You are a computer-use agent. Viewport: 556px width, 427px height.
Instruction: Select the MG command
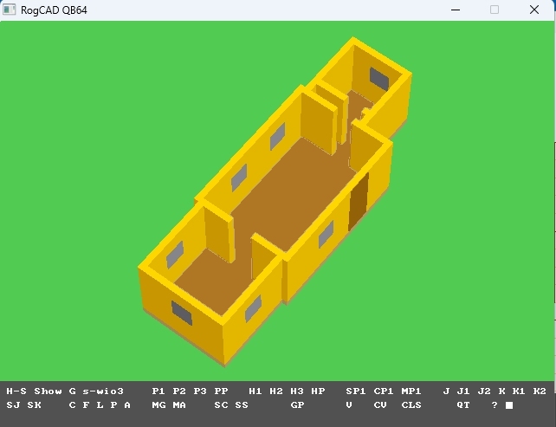click(158, 405)
